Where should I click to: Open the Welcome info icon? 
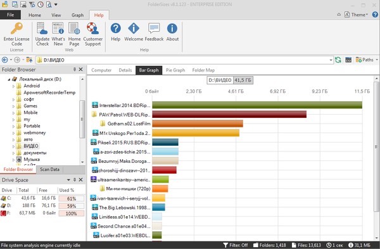click(134, 29)
